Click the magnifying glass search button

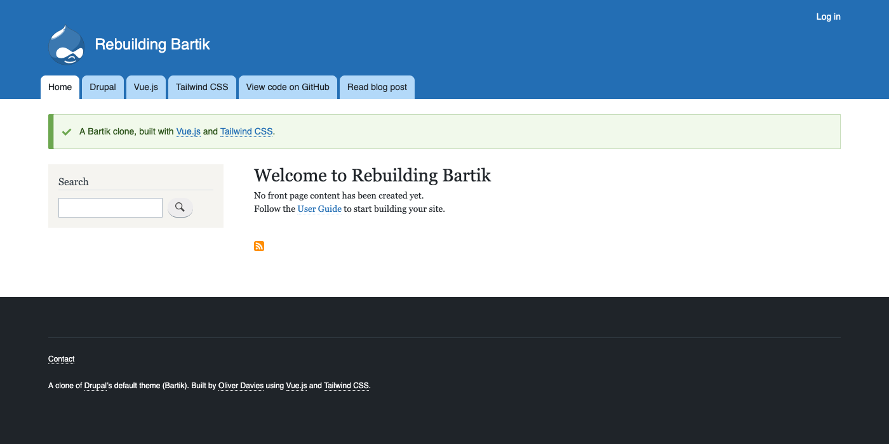[x=180, y=207]
